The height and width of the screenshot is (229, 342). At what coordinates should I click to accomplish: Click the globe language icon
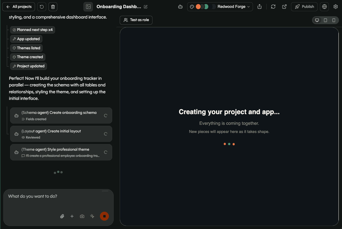click(324, 7)
